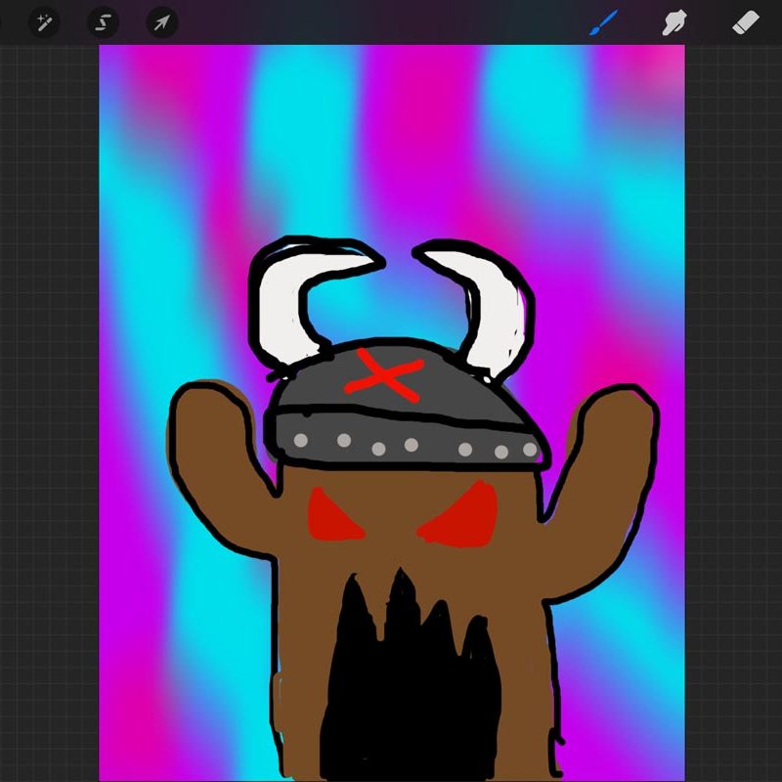Activate the Selection tool (S ribbon icon)
Viewport: 782px width, 782px height.
coord(103,22)
